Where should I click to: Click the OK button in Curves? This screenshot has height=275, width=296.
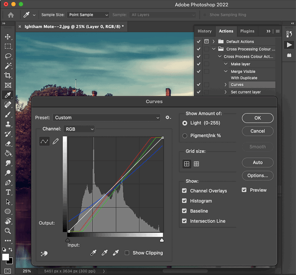[258, 118]
